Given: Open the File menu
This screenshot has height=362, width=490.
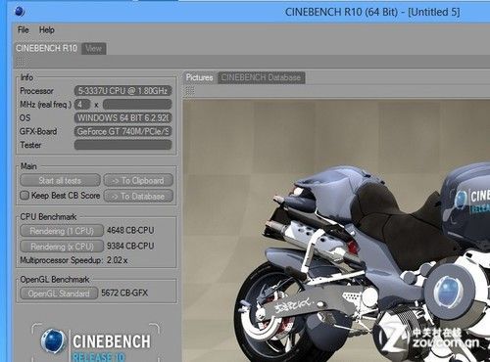Looking at the screenshot, I should (23, 30).
